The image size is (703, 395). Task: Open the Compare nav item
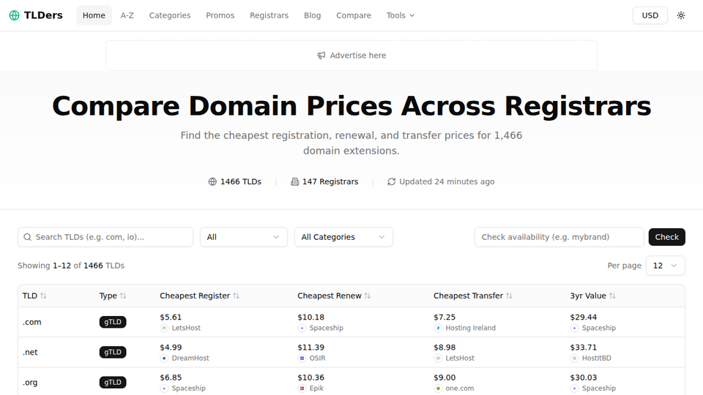click(354, 15)
